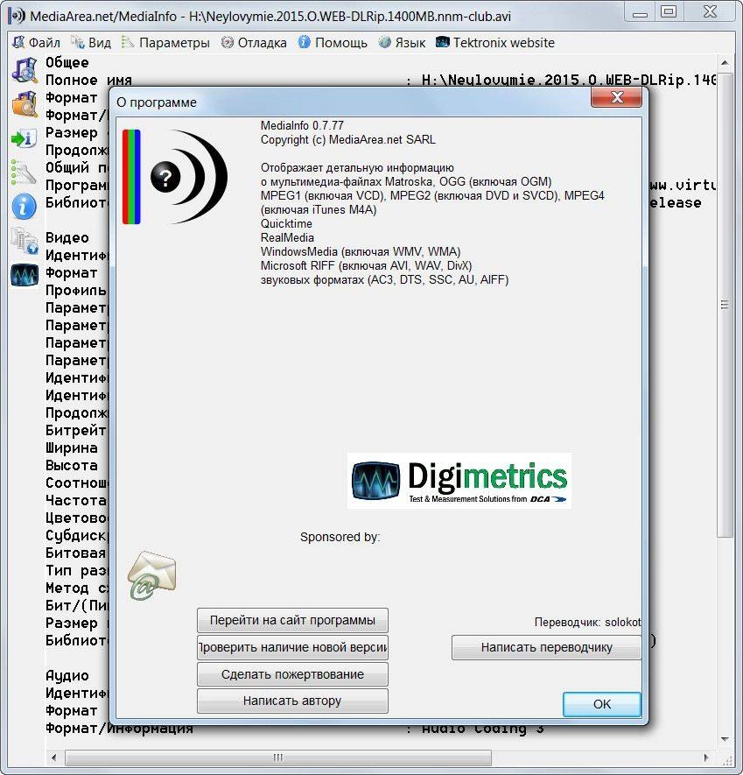Click the vertical scrollbar thumb

tap(725, 305)
